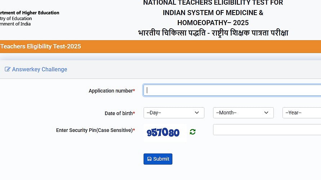Click the Date of birth label
Screen dimensions: 321x180
pos(119,113)
